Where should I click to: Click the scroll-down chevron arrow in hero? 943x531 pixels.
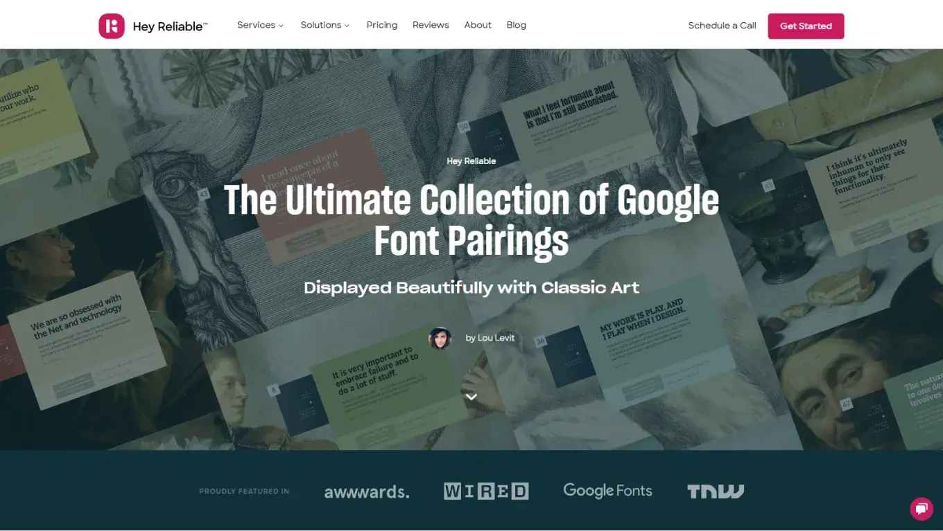click(x=471, y=397)
